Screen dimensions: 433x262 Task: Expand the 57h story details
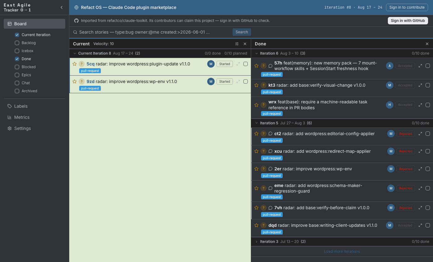pos(420,66)
